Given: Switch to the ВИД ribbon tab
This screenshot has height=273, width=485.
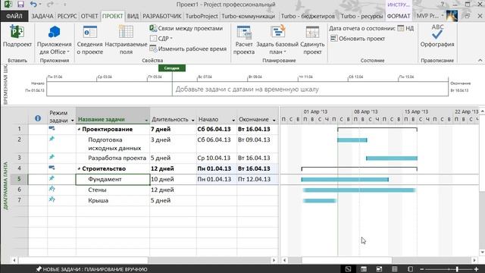Looking at the screenshot, I should (133, 16).
